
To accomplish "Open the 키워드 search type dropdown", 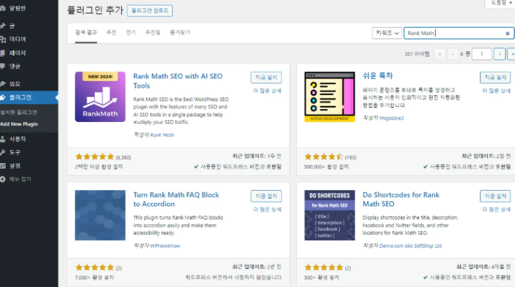I will 387,33.
